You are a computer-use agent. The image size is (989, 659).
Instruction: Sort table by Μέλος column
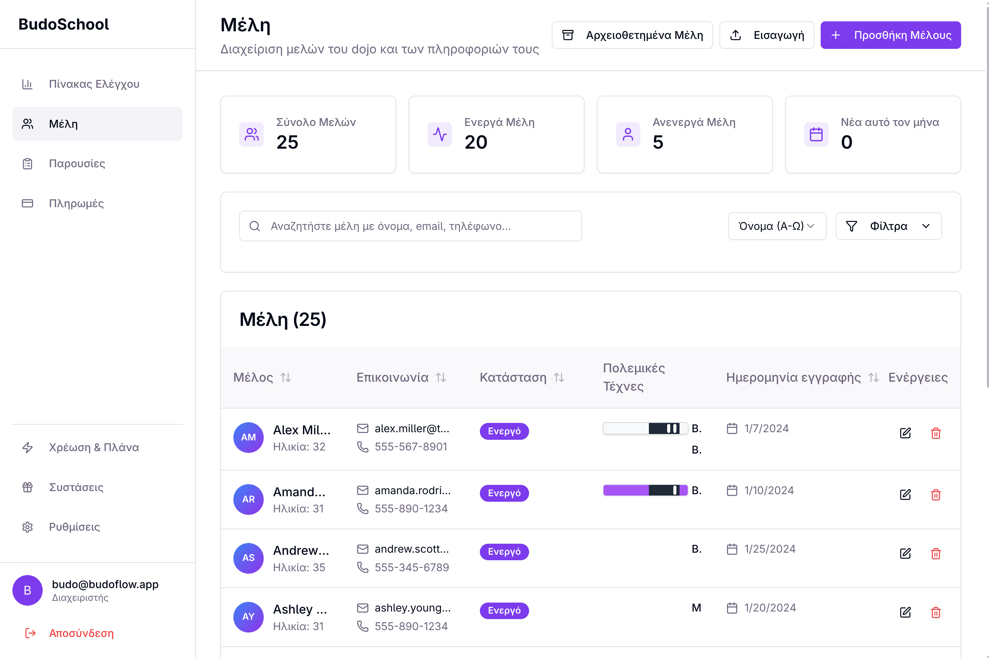pyautogui.click(x=286, y=378)
